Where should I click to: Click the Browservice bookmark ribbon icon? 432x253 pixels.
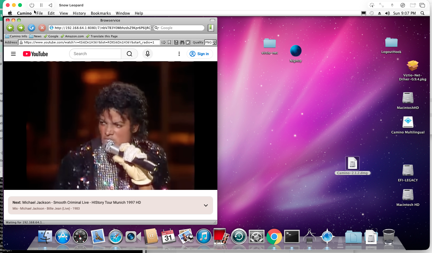coord(169,42)
